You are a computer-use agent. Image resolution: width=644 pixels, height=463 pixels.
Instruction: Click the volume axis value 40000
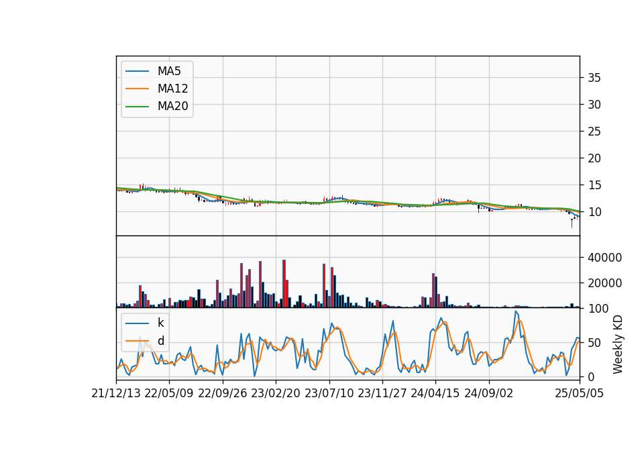[x=604, y=258]
